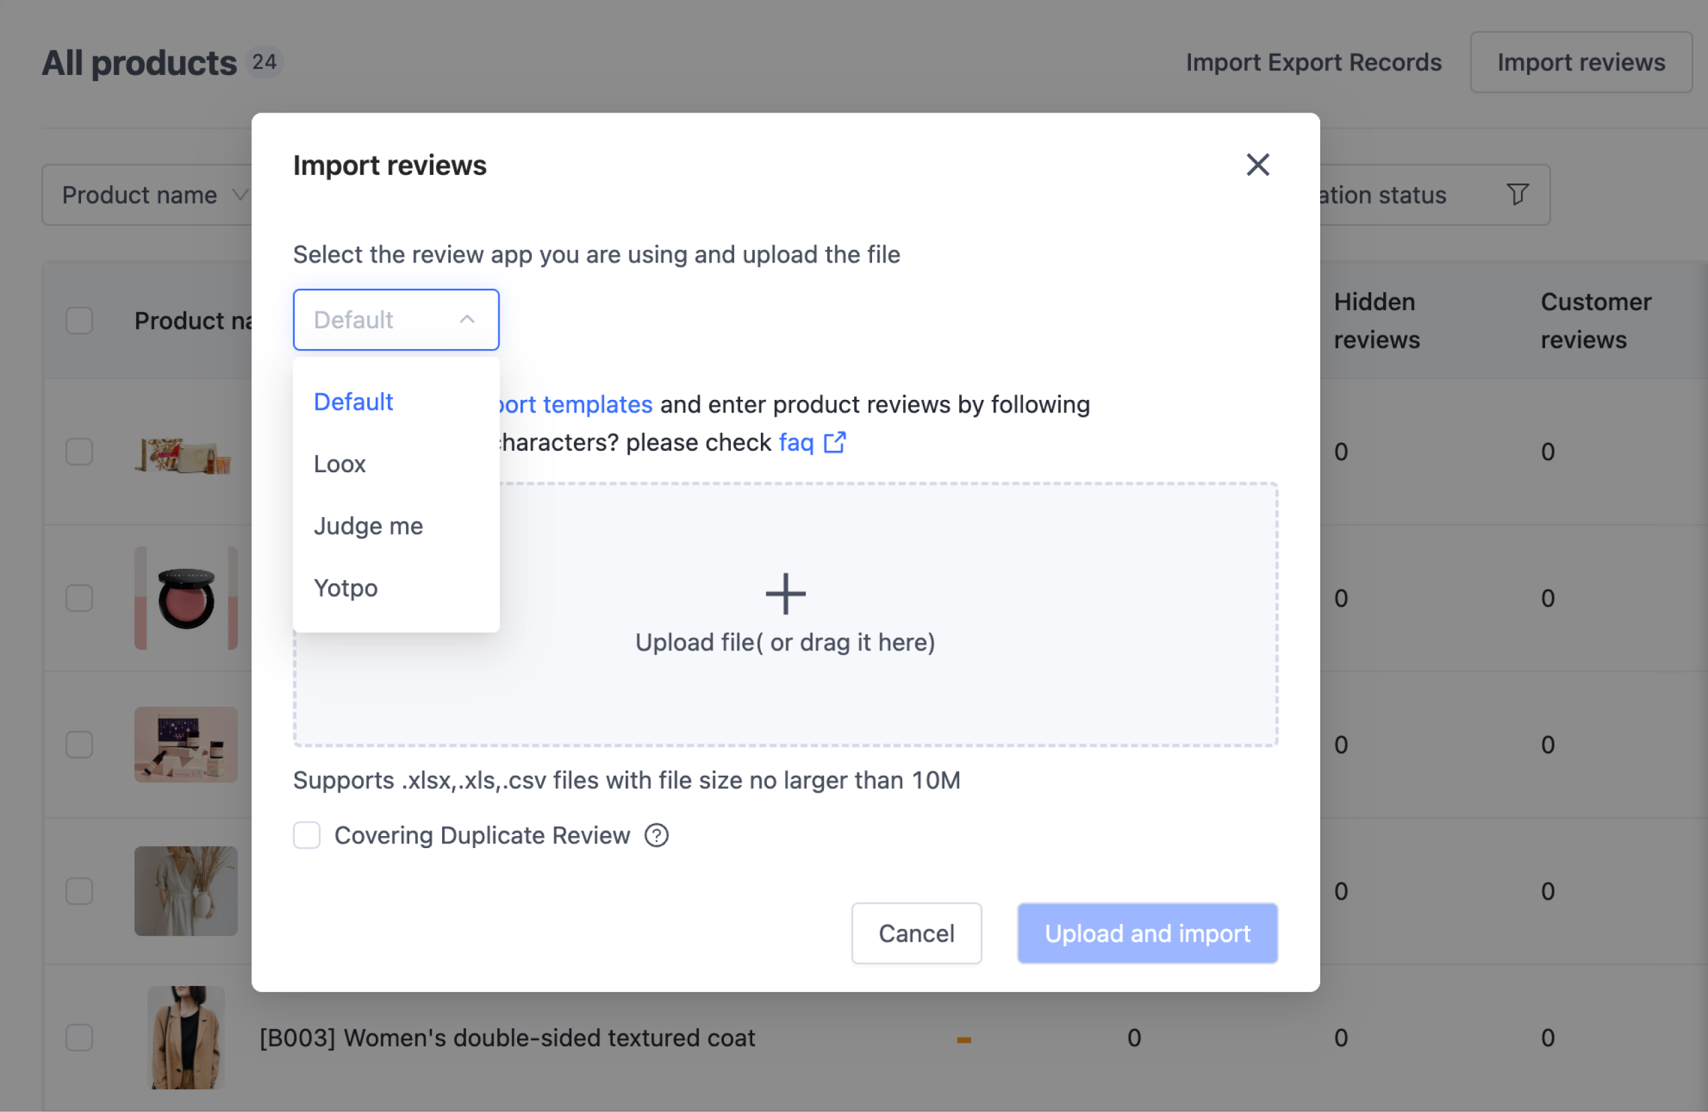The image size is (1708, 1112).
Task: Click Upload and import button
Action: coord(1147,933)
